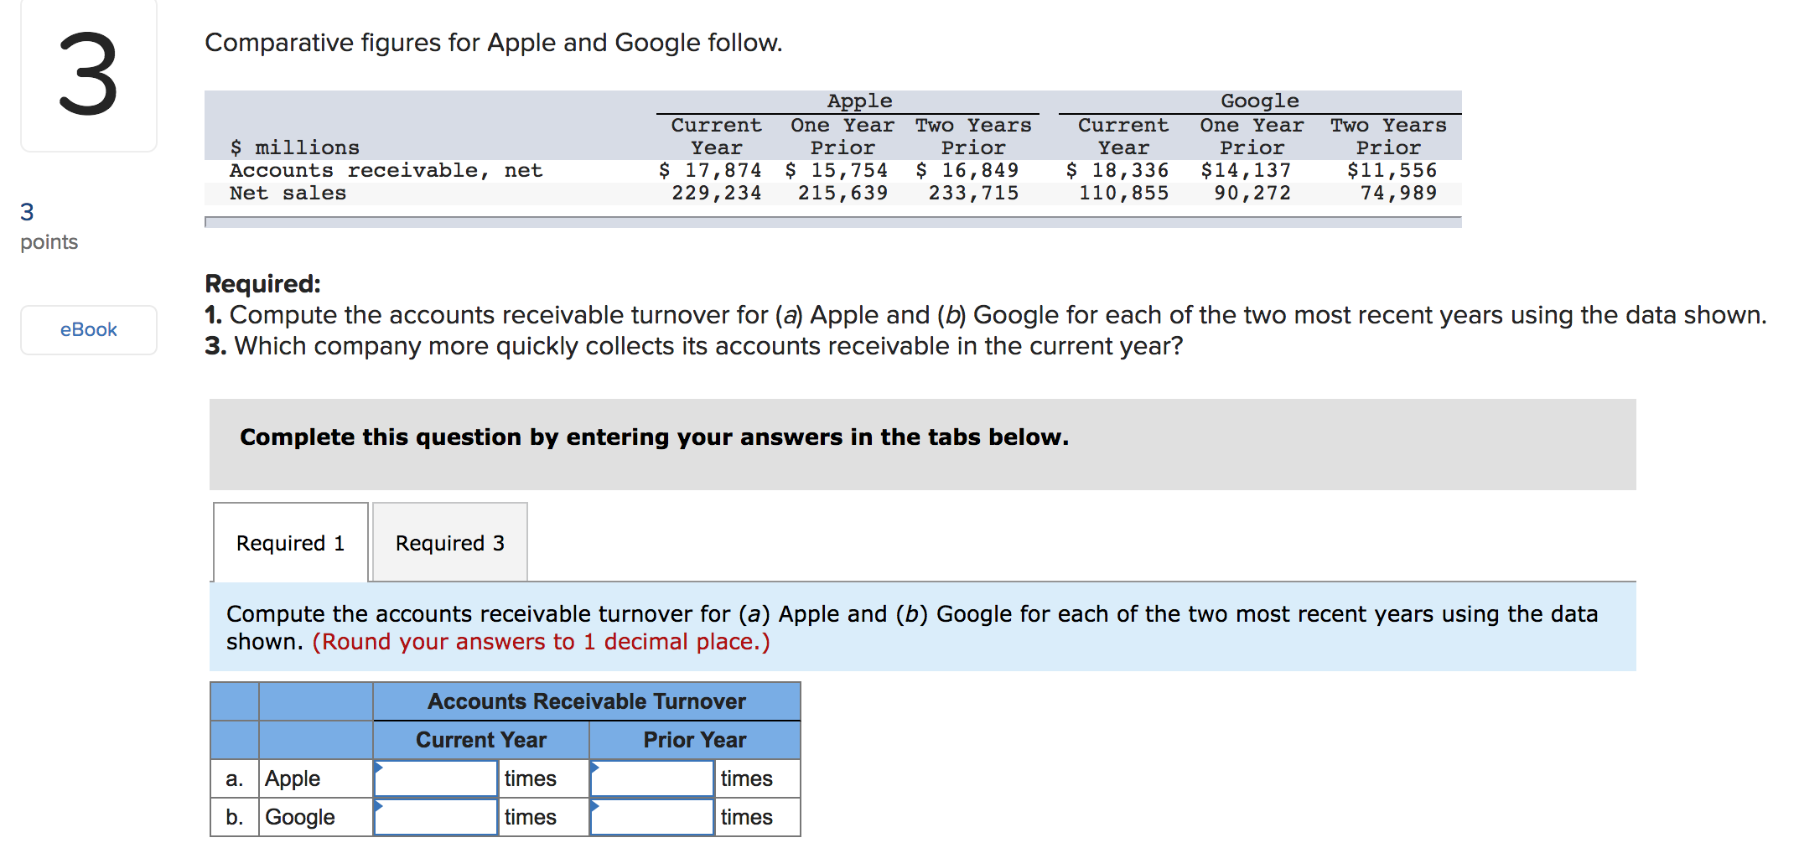Click Apple's current year net sales 229,234
The image size is (1799, 848).
click(717, 193)
